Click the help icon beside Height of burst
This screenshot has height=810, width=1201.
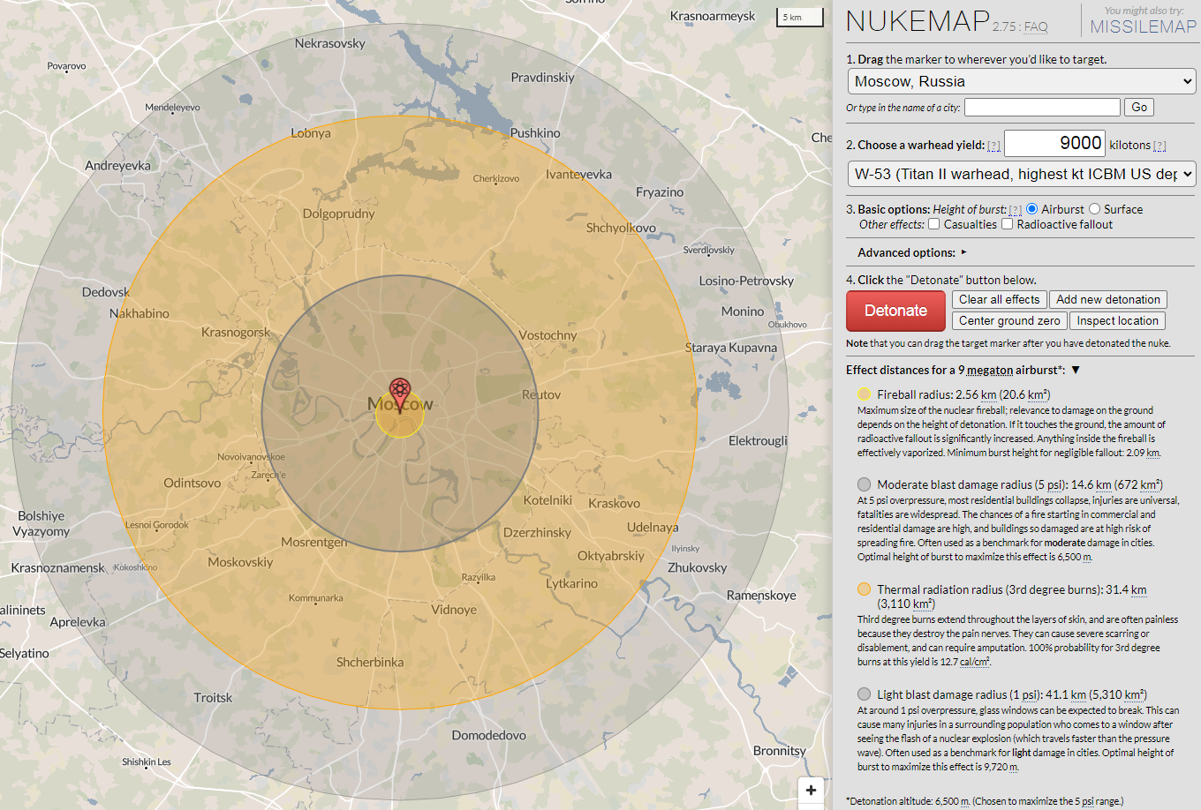1015,210
